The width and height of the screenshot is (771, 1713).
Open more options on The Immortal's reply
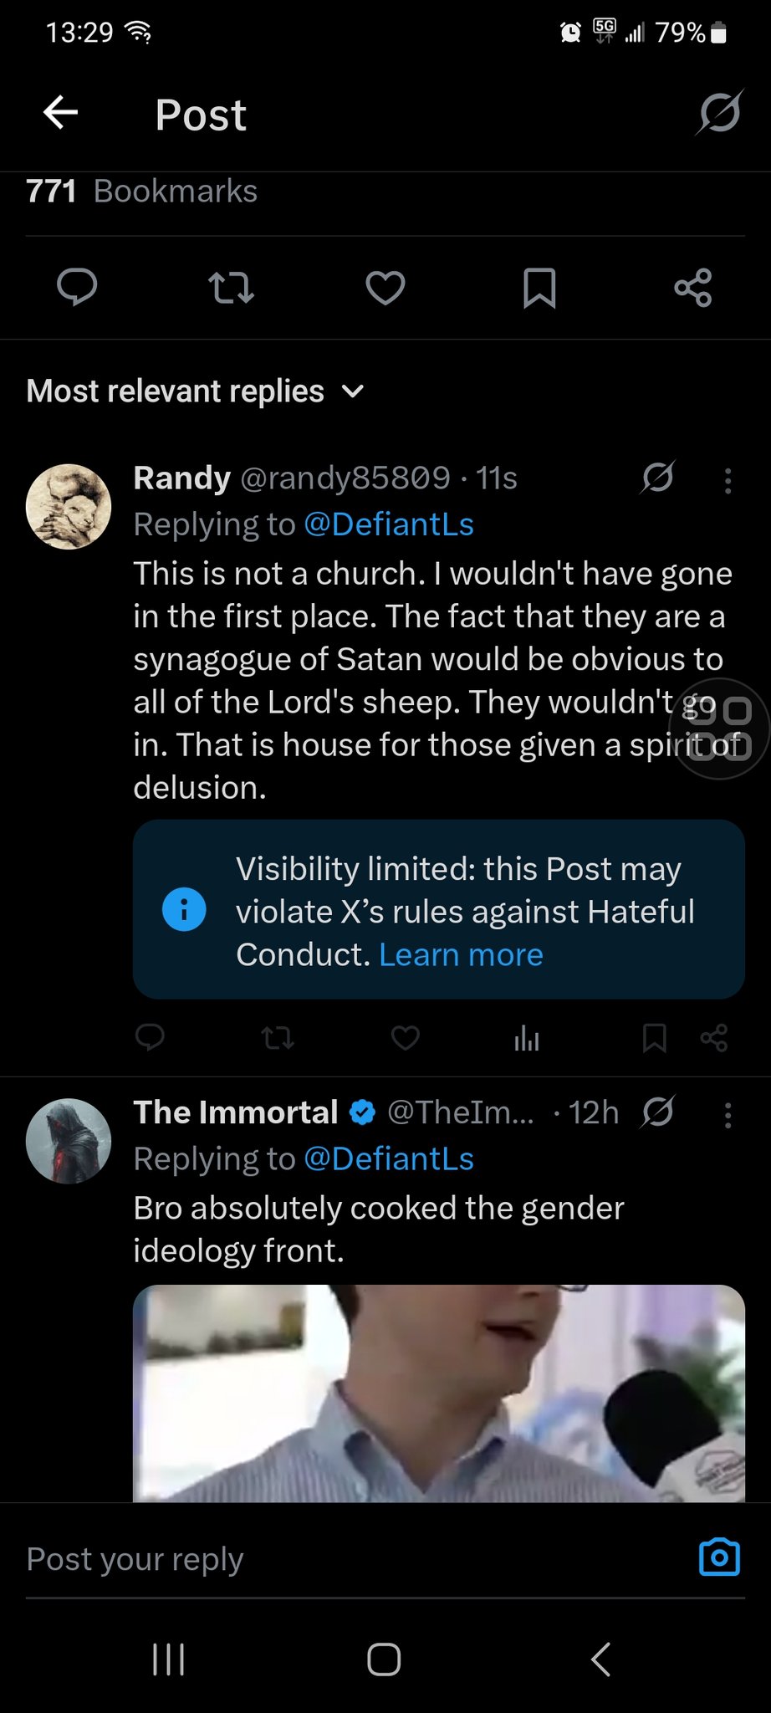click(x=728, y=1115)
